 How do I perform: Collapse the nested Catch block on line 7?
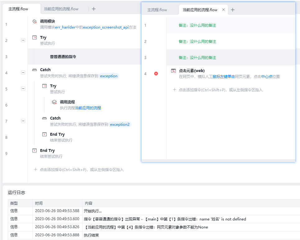(23, 121)
